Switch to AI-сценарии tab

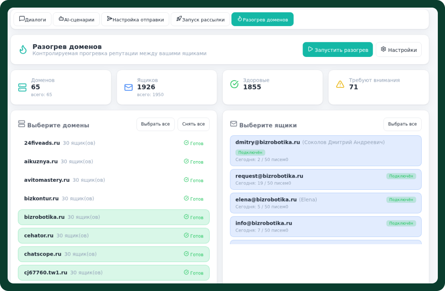[x=76, y=19]
